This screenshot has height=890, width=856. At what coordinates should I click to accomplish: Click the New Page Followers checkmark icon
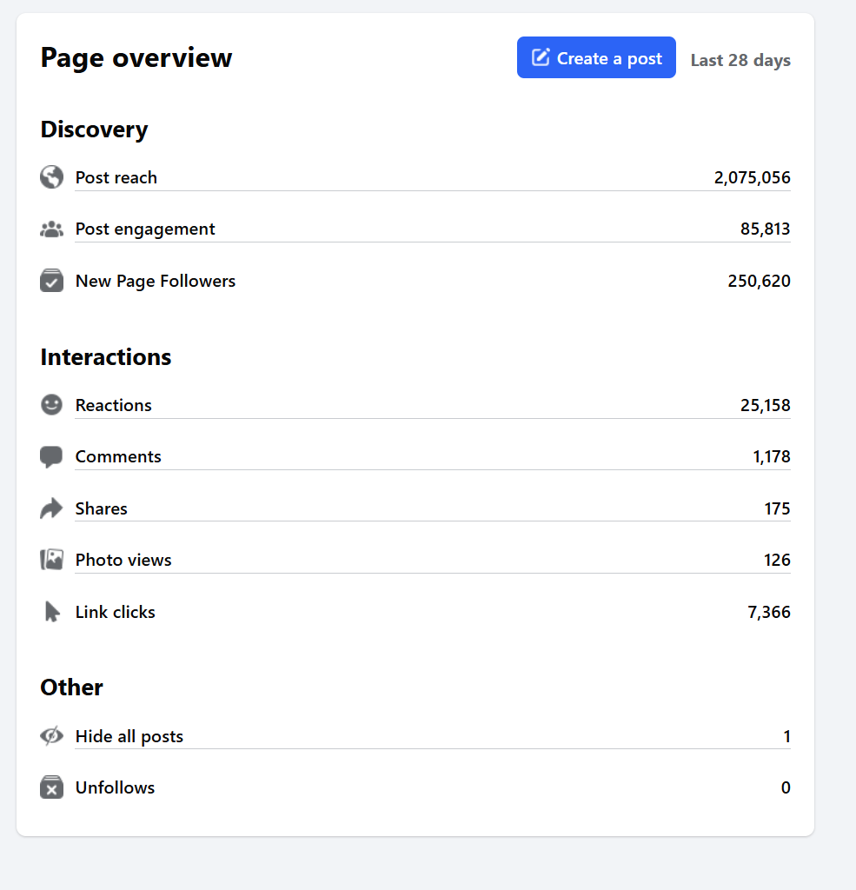(x=52, y=281)
